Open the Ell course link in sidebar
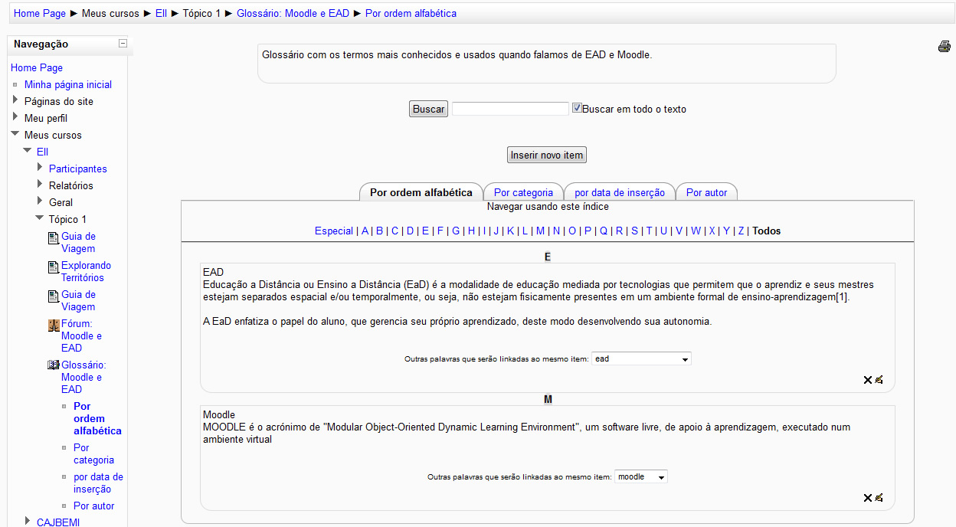The width and height of the screenshot is (956, 527). tap(43, 152)
